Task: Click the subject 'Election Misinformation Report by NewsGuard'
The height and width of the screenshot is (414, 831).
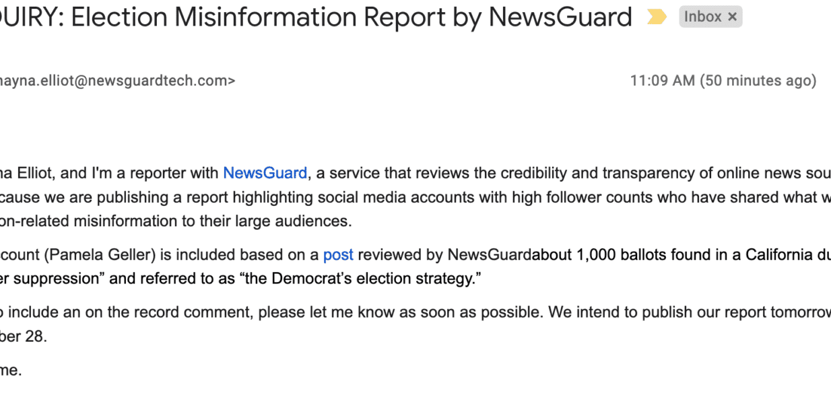Action: coord(352,18)
